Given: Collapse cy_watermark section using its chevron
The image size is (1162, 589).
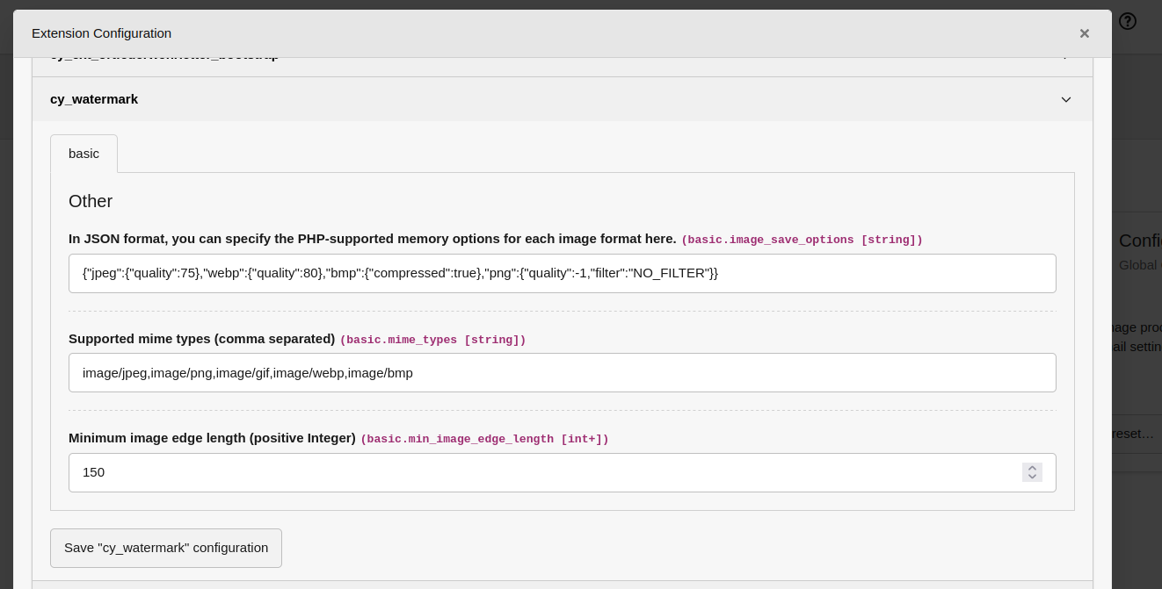Looking at the screenshot, I should [1065, 99].
